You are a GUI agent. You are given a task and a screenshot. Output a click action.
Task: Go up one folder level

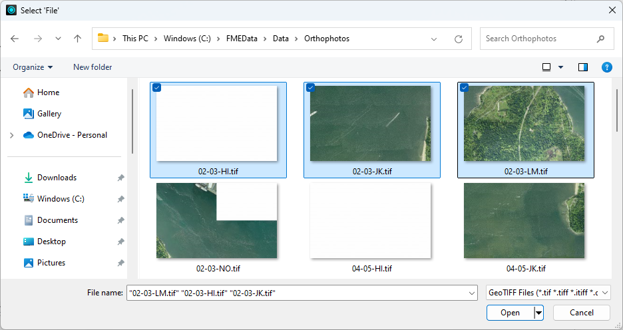[77, 39]
